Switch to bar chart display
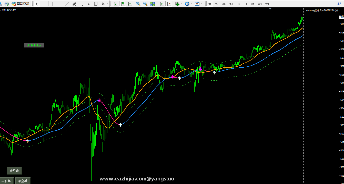This screenshot has height=184, width=344. pyautogui.click(x=115, y=4)
